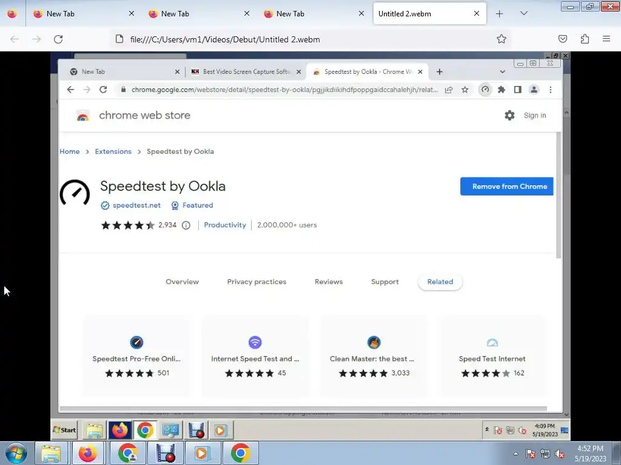The width and height of the screenshot is (621, 465).
Task: Switch to third Firefox New Tab
Action: click(314, 13)
